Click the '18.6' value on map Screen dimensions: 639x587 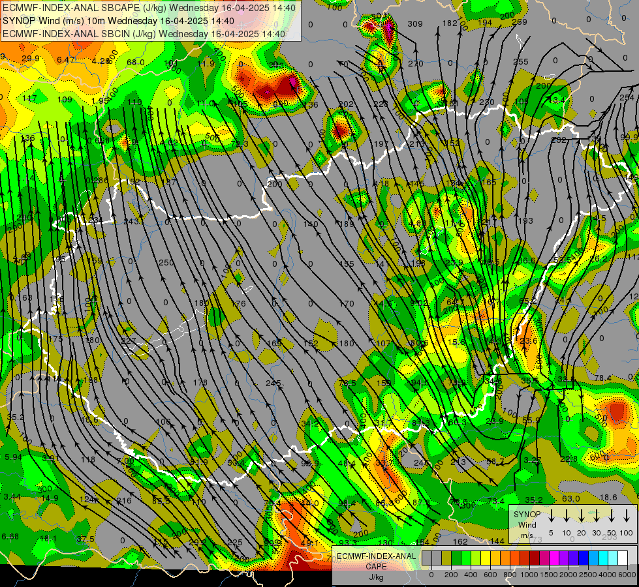tap(608, 498)
